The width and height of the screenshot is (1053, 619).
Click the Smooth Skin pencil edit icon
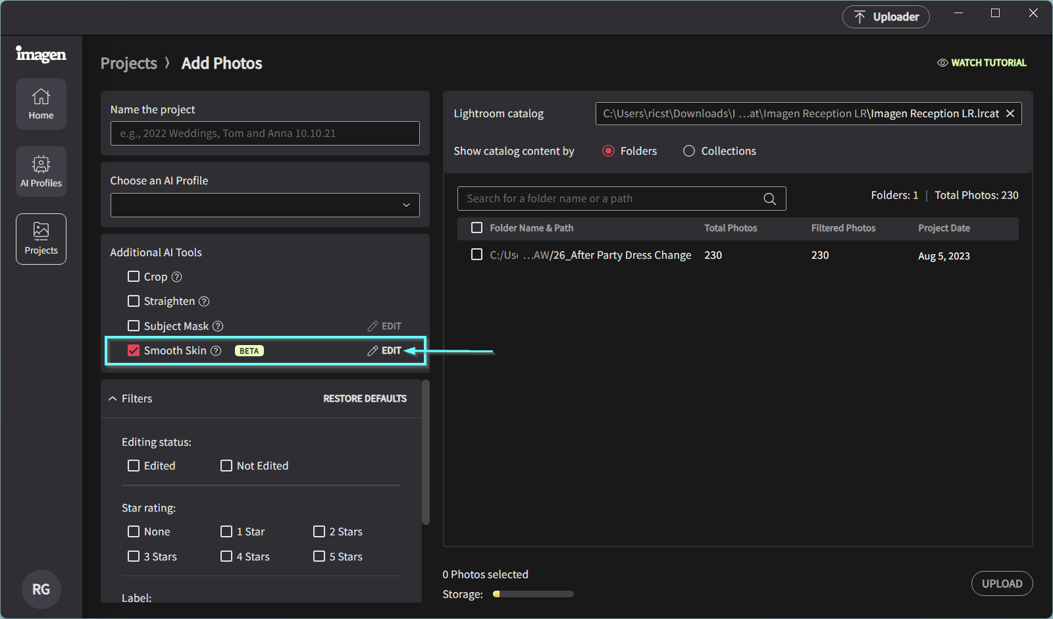click(372, 351)
